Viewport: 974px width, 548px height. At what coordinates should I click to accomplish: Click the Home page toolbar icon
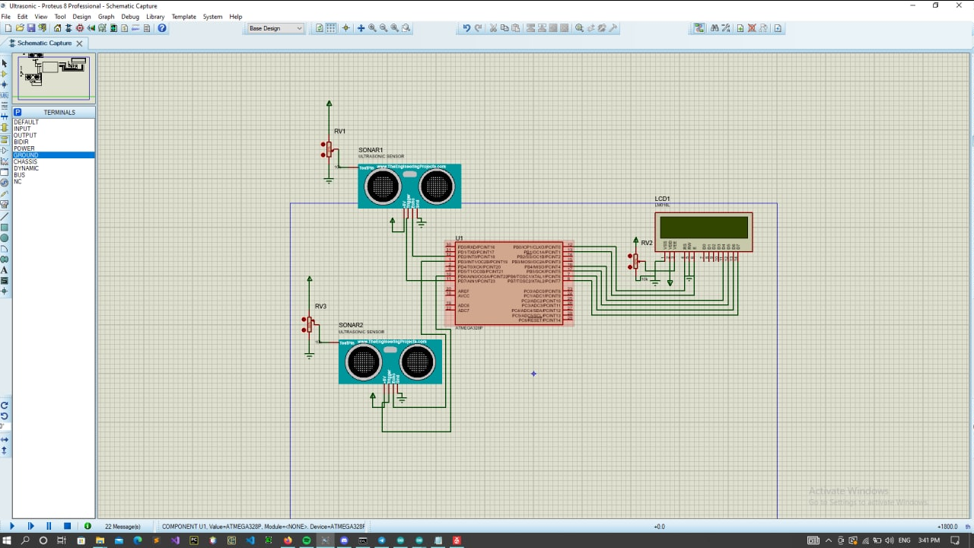[57, 28]
